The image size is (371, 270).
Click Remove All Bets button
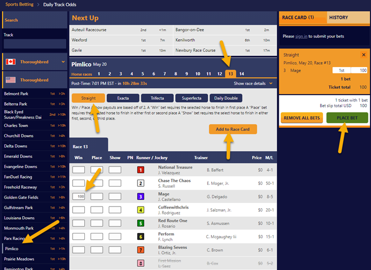tap(302, 118)
